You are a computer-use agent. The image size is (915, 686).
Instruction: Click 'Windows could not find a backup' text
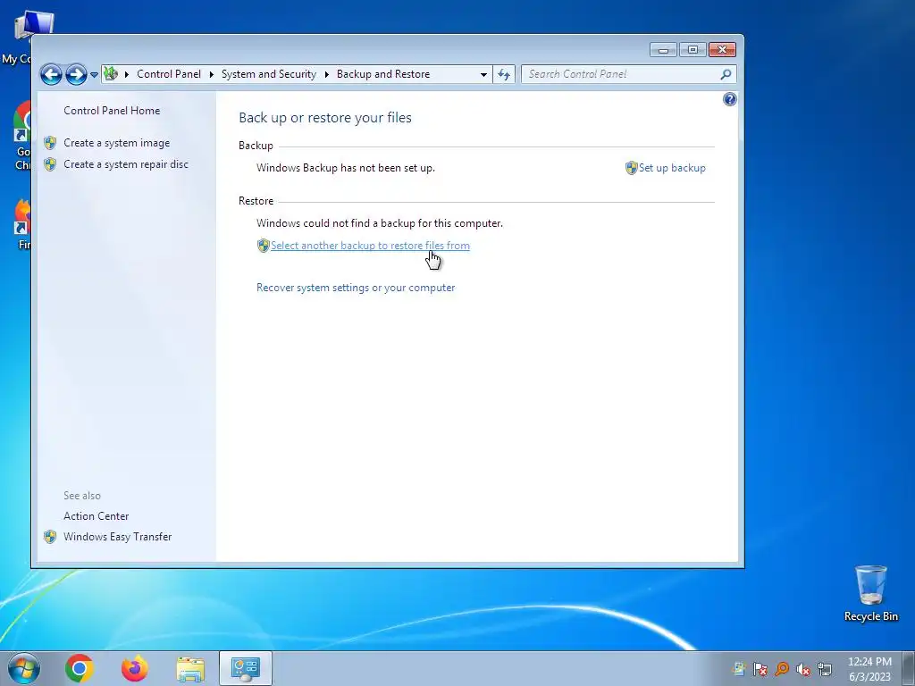[379, 223]
